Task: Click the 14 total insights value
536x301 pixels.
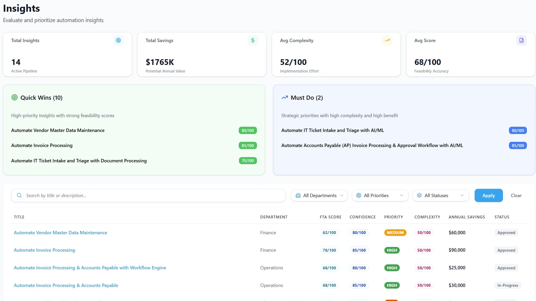Action: click(x=16, y=62)
